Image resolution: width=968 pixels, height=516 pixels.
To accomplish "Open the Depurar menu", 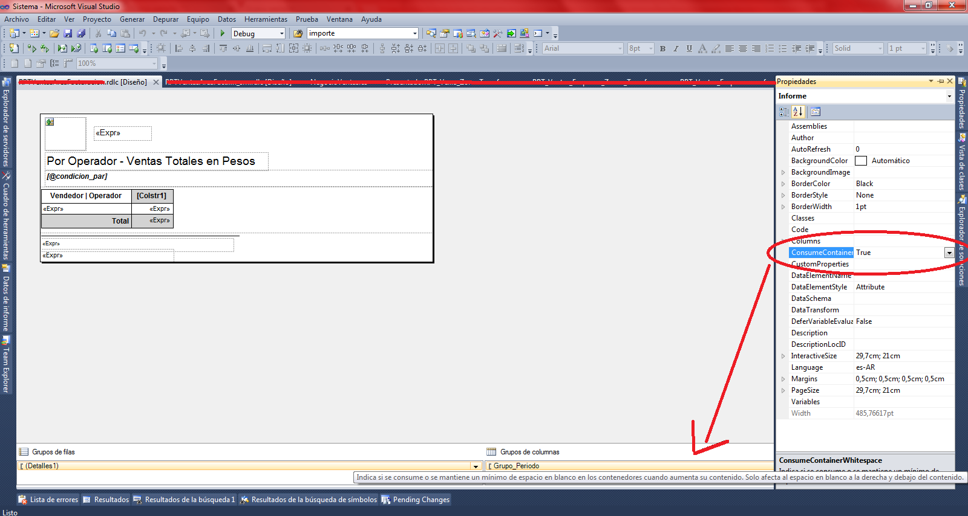I will 166,19.
